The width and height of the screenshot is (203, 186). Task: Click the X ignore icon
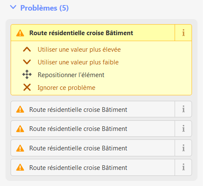coord(27,87)
